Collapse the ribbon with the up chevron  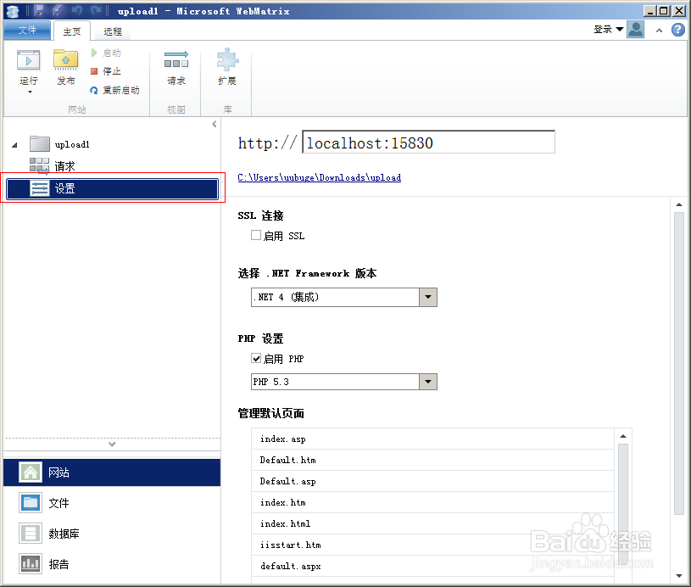coord(660,31)
